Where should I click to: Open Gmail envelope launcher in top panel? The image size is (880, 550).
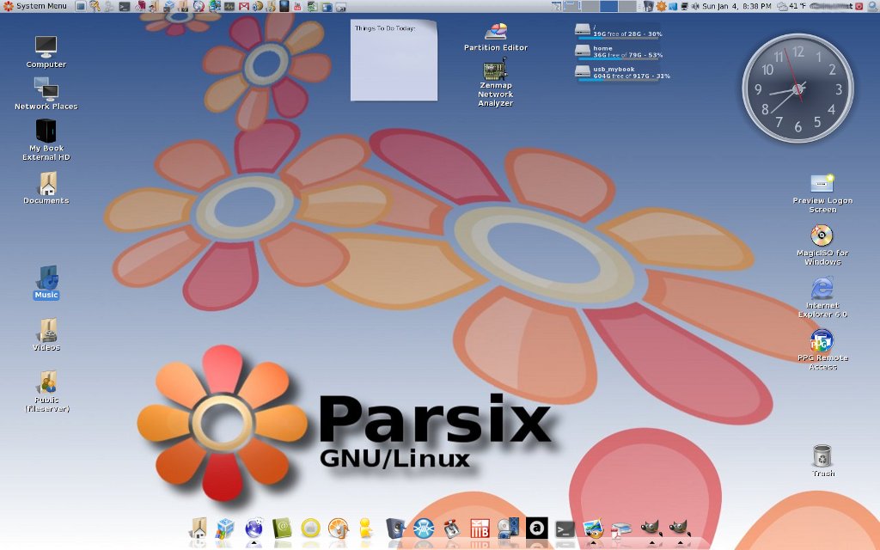click(x=243, y=6)
